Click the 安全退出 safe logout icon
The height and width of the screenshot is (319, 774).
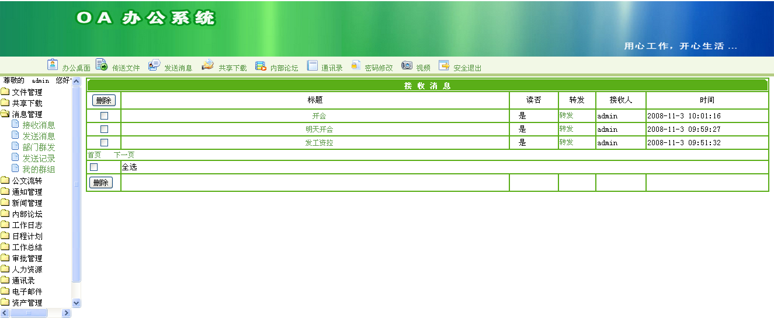(x=444, y=65)
